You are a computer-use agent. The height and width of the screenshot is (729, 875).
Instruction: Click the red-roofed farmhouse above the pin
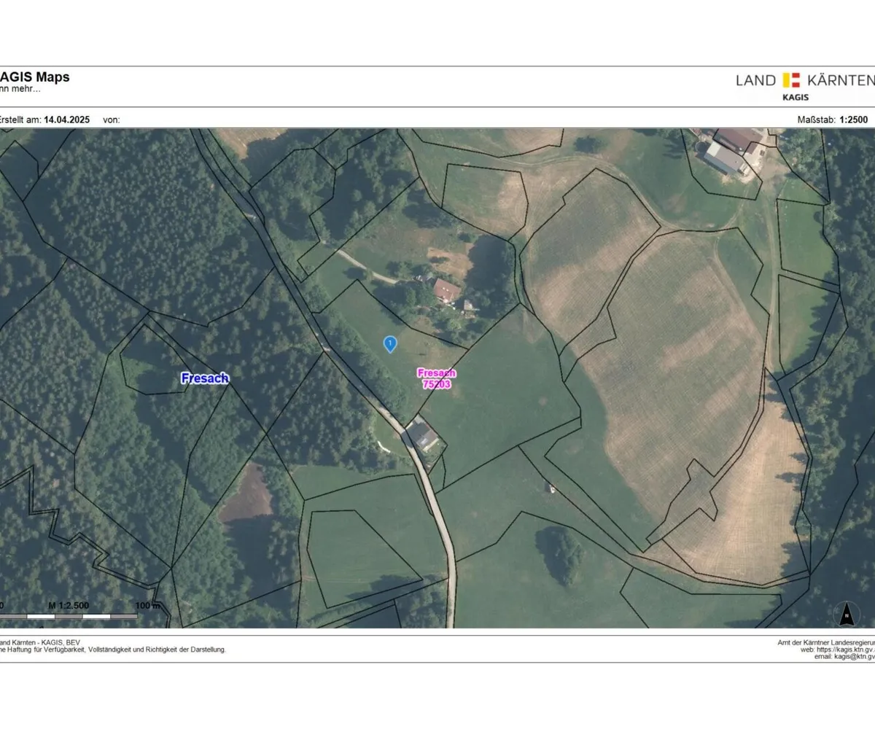click(x=446, y=290)
